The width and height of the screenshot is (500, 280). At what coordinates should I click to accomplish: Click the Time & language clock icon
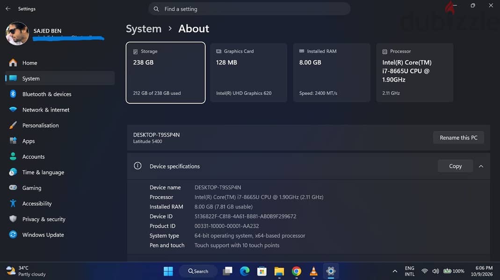pyautogui.click(x=13, y=172)
